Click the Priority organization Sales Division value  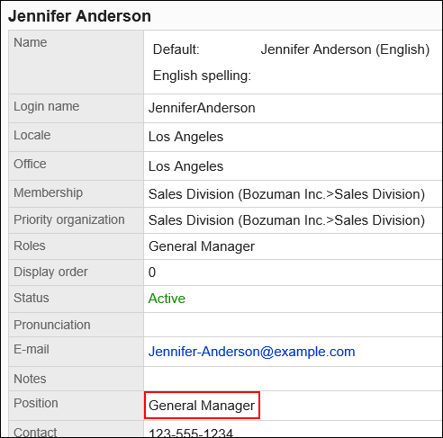tap(286, 220)
